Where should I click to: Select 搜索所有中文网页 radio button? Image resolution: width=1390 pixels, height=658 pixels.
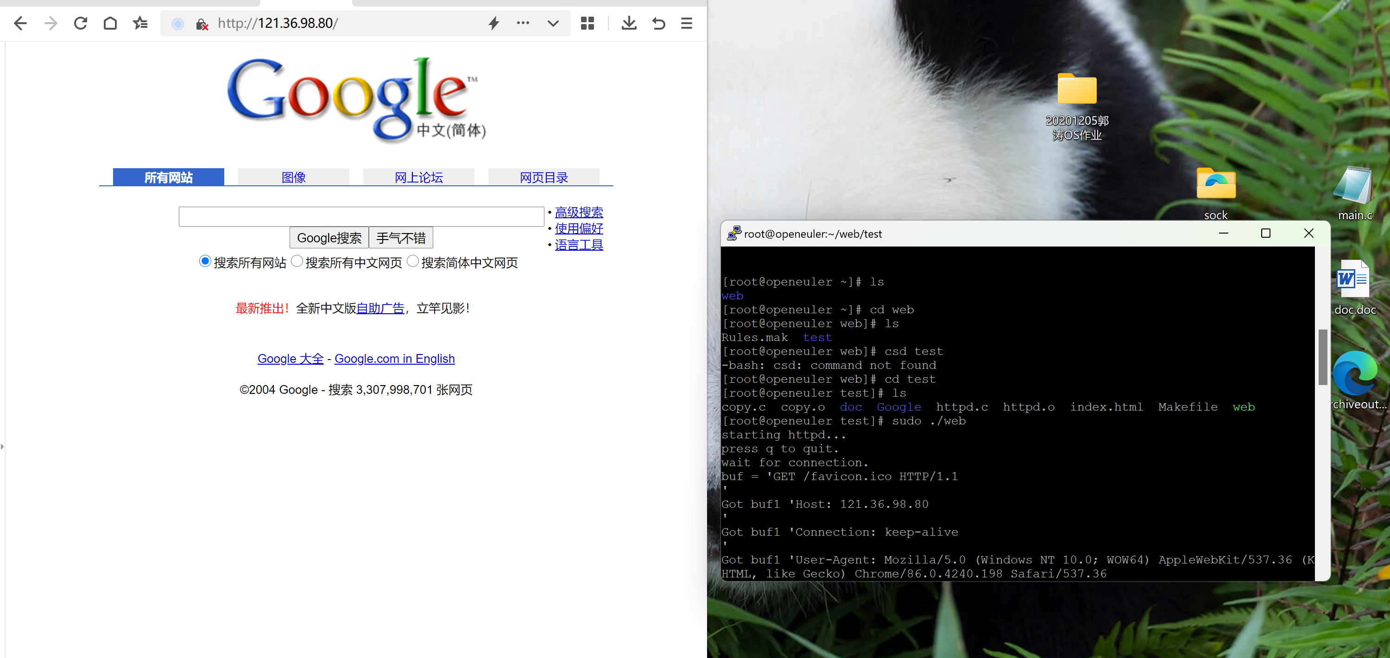pos(297,261)
